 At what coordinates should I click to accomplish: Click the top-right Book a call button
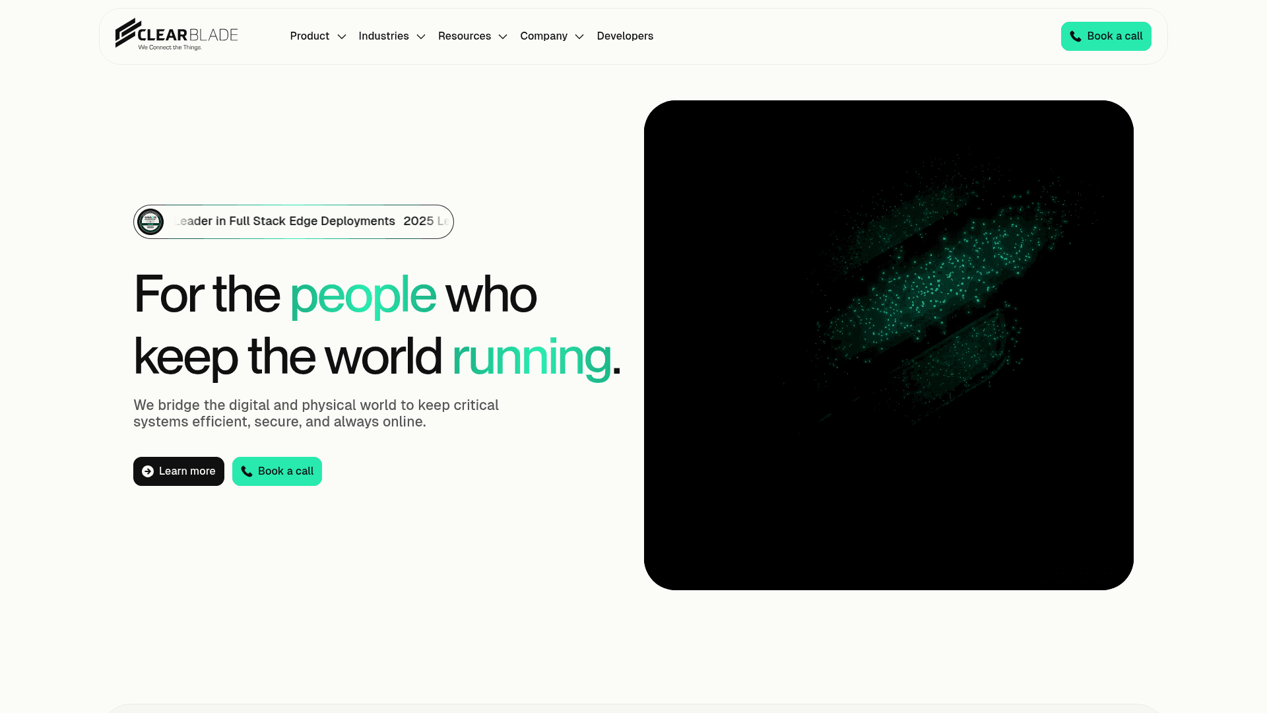click(1106, 36)
